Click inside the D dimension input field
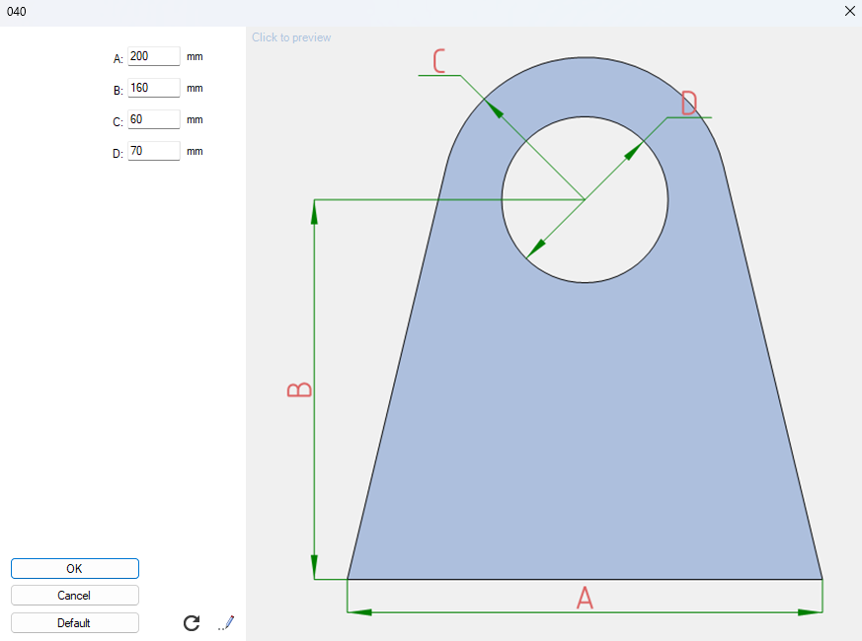Viewport: 862px width, 641px height. (153, 151)
